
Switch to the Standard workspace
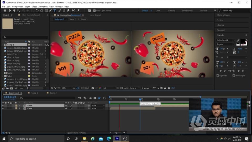[171, 11]
